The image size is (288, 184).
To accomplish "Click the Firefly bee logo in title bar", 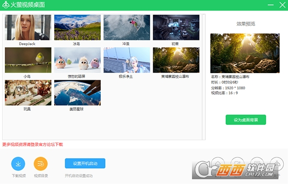I will tap(6, 5).
